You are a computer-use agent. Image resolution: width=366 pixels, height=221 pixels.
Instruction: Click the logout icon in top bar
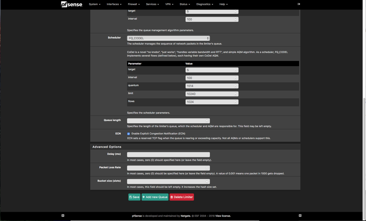coord(299,4)
